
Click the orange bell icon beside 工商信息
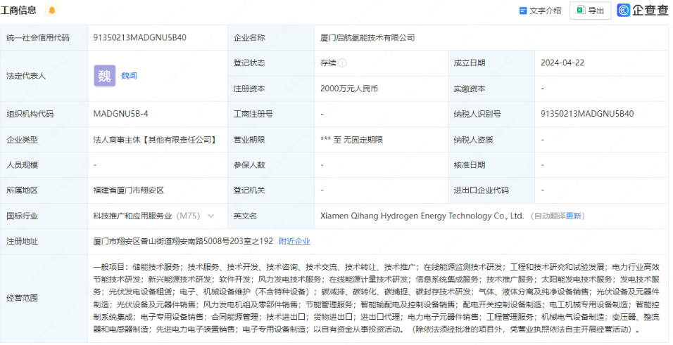(51, 11)
